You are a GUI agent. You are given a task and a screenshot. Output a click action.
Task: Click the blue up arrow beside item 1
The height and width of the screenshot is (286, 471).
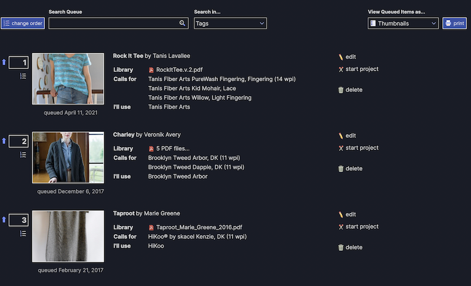tap(4, 62)
